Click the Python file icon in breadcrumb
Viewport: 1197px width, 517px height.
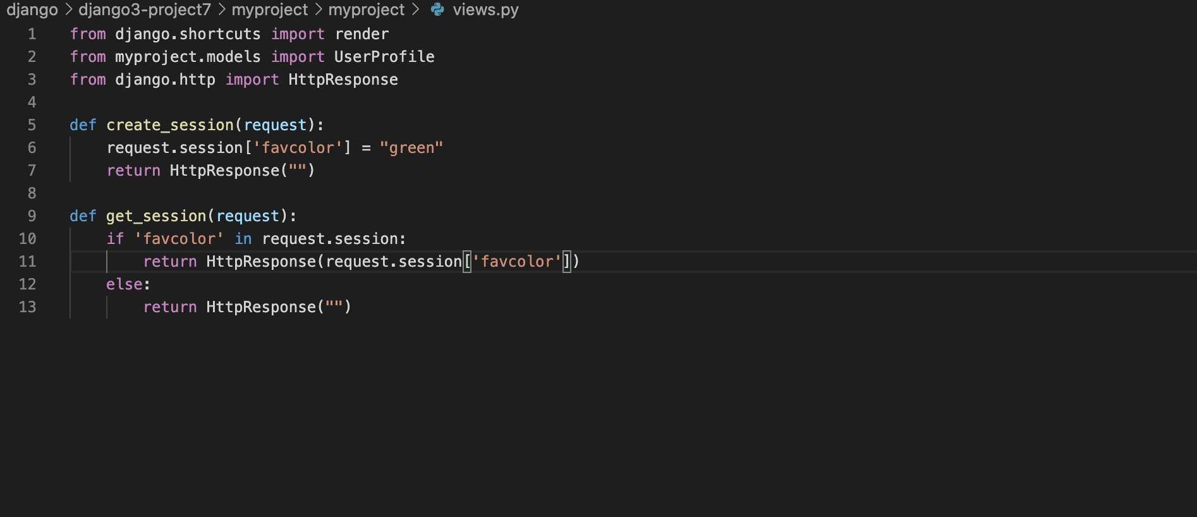pyautogui.click(x=437, y=9)
